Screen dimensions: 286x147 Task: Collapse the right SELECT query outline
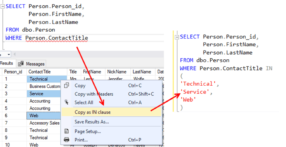pos(176,37)
